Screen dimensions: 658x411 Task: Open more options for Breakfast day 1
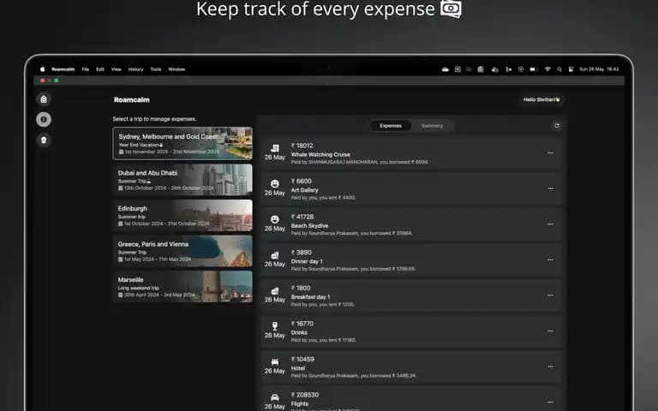coord(550,295)
